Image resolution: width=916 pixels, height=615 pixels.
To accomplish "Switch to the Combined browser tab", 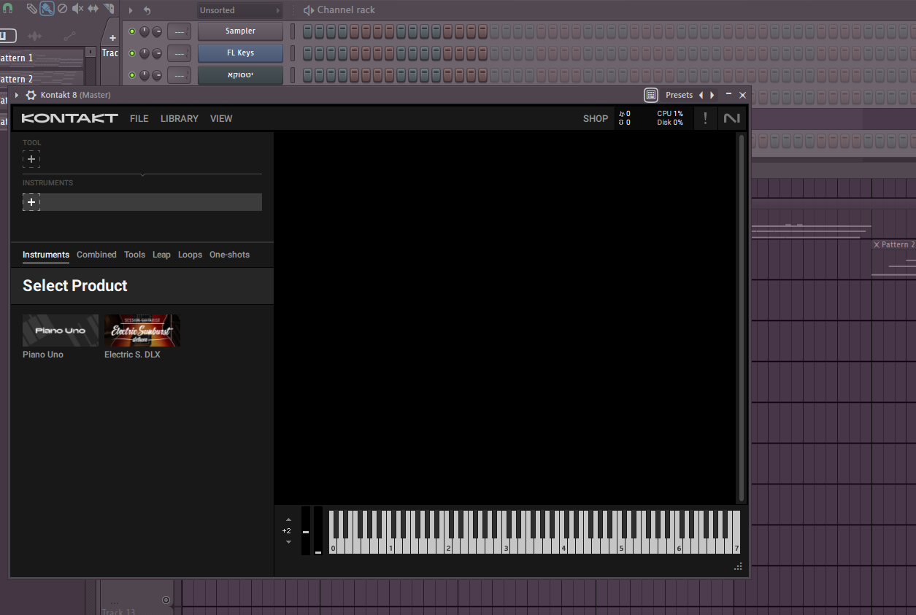I will click(96, 255).
